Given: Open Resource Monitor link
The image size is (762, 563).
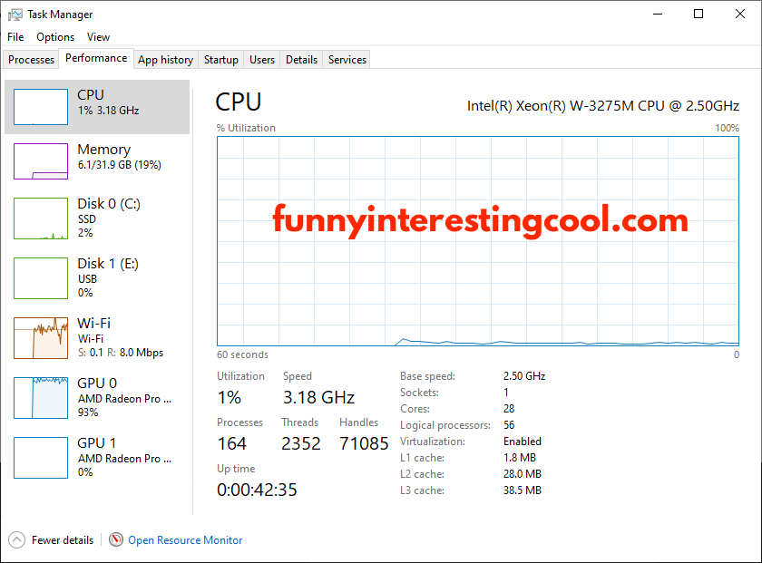Looking at the screenshot, I should click(x=185, y=540).
